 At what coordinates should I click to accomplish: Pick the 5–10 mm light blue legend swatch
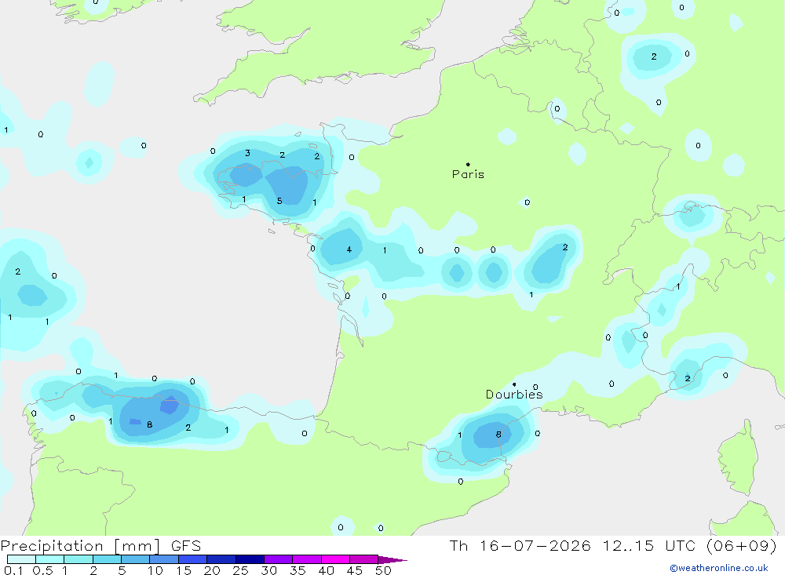click(x=135, y=559)
